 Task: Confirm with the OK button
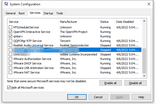(77, 97)
